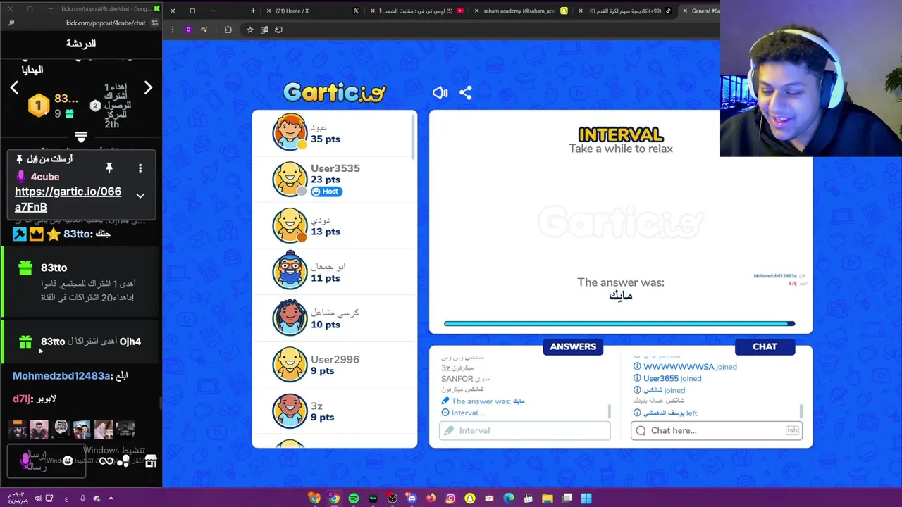Select player دودي avatar with 13 pts

(x=290, y=225)
